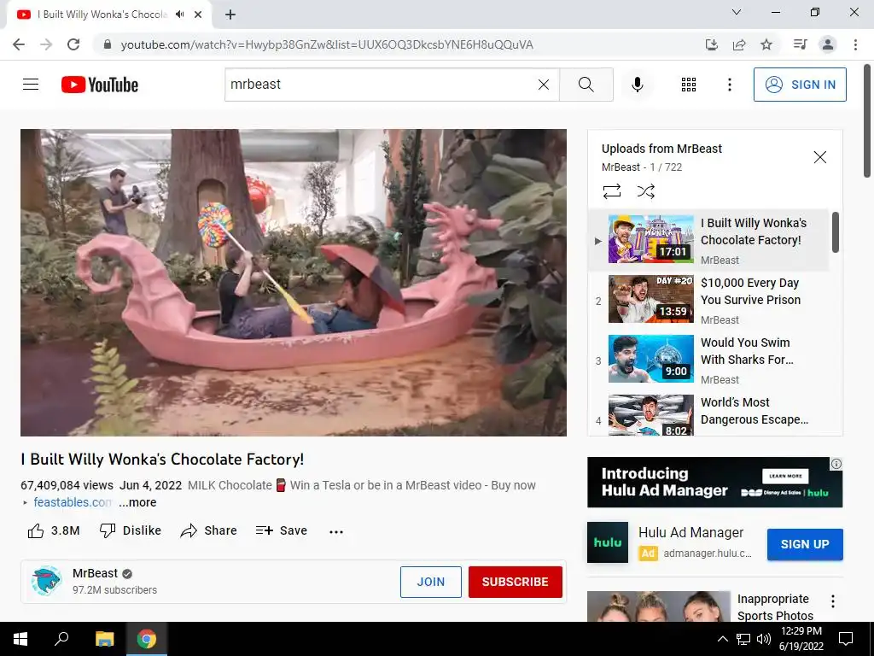The height and width of the screenshot is (656, 874).
Task: Share the video
Action: pyautogui.click(x=209, y=530)
